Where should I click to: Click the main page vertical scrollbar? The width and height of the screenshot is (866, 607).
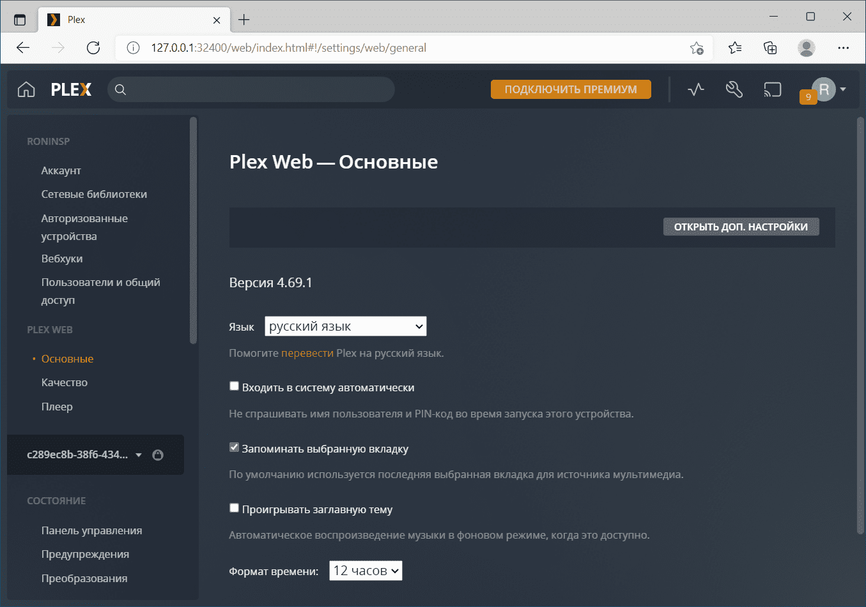tap(860, 326)
